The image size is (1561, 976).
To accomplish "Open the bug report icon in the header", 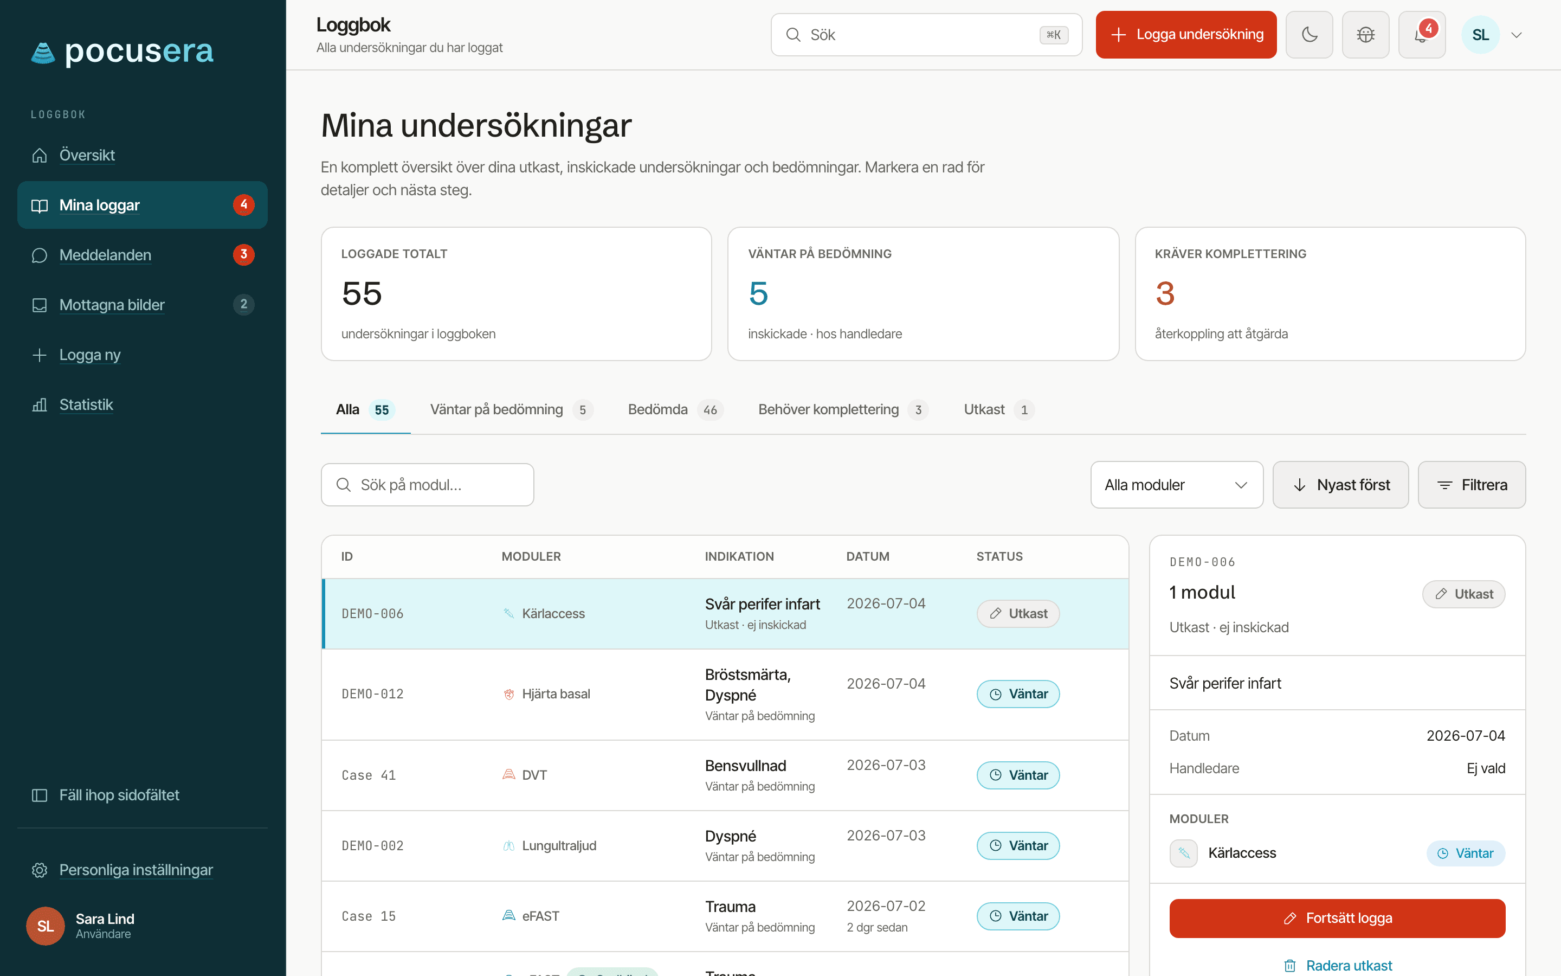I will pyautogui.click(x=1365, y=35).
